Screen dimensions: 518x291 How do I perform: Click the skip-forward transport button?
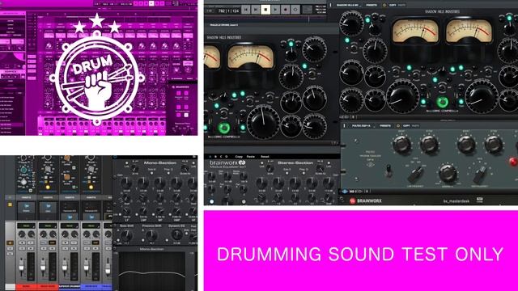256,10
